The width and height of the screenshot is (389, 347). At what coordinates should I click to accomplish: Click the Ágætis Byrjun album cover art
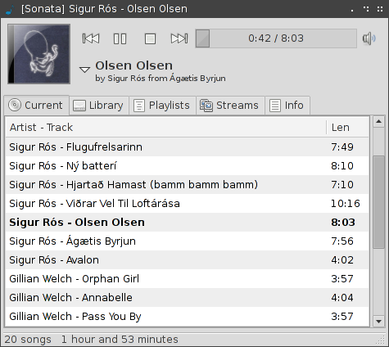[39, 54]
